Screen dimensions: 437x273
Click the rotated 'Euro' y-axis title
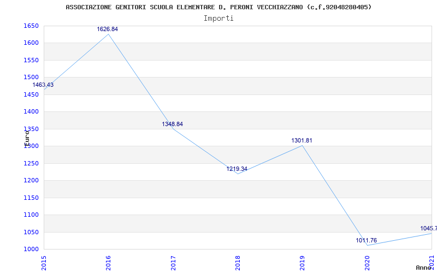[27, 138]
